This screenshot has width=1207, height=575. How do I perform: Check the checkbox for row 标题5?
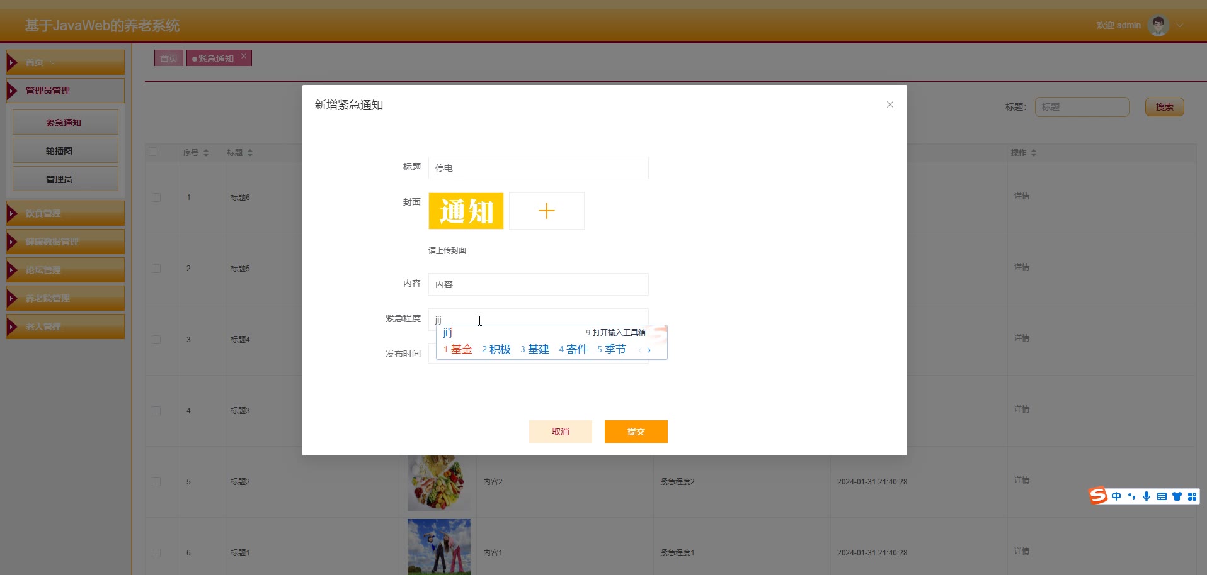click(156, 269)
